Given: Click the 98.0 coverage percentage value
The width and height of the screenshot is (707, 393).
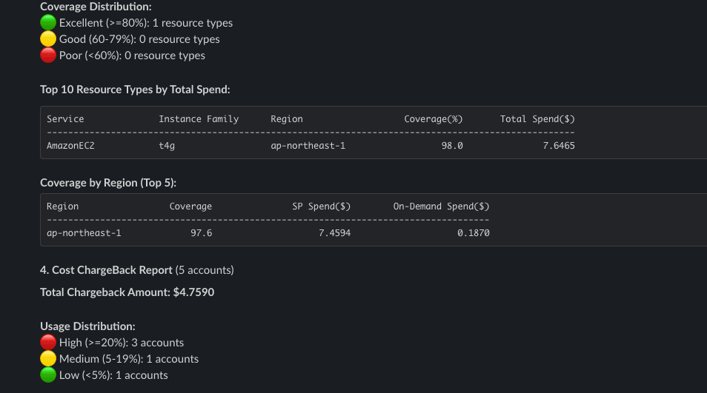Looking at the screenshot, I should (452, 146).
